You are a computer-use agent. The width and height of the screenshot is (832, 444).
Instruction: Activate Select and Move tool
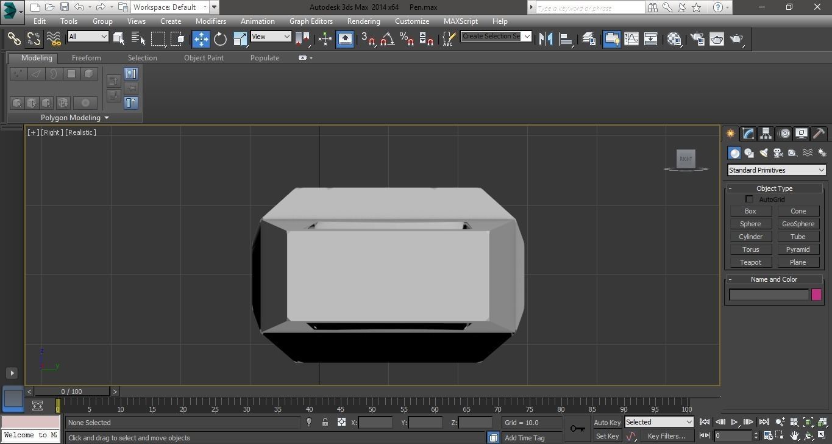coord(201,39)
